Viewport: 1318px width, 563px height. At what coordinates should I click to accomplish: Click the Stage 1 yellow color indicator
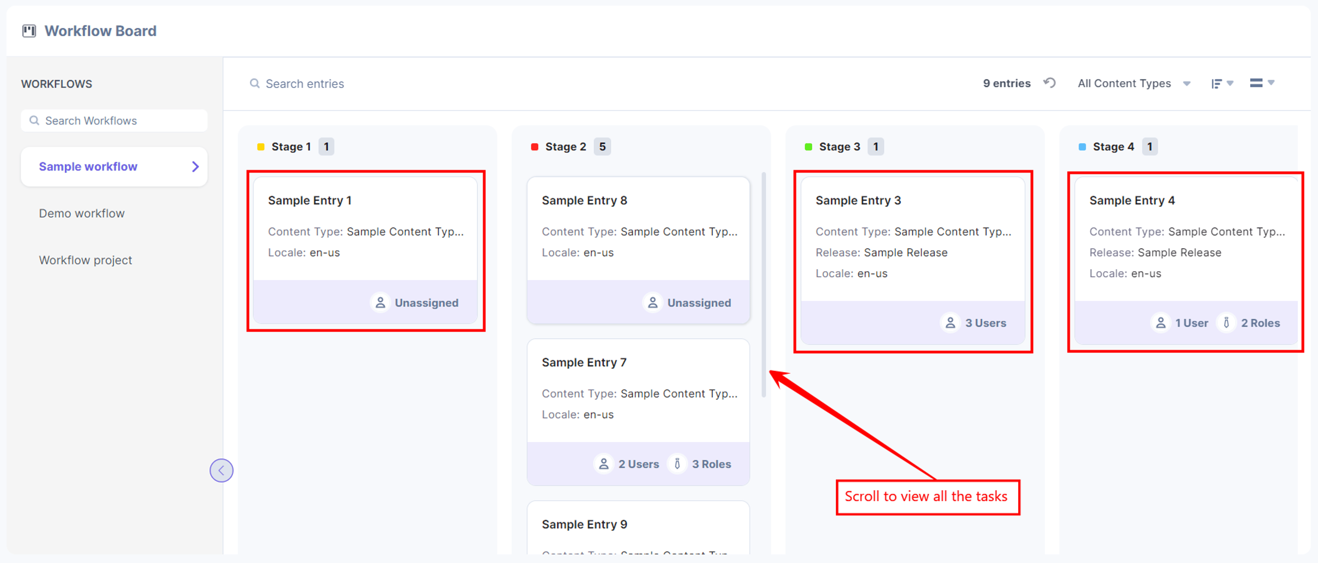pyautogui.click(x=261, y=147)
